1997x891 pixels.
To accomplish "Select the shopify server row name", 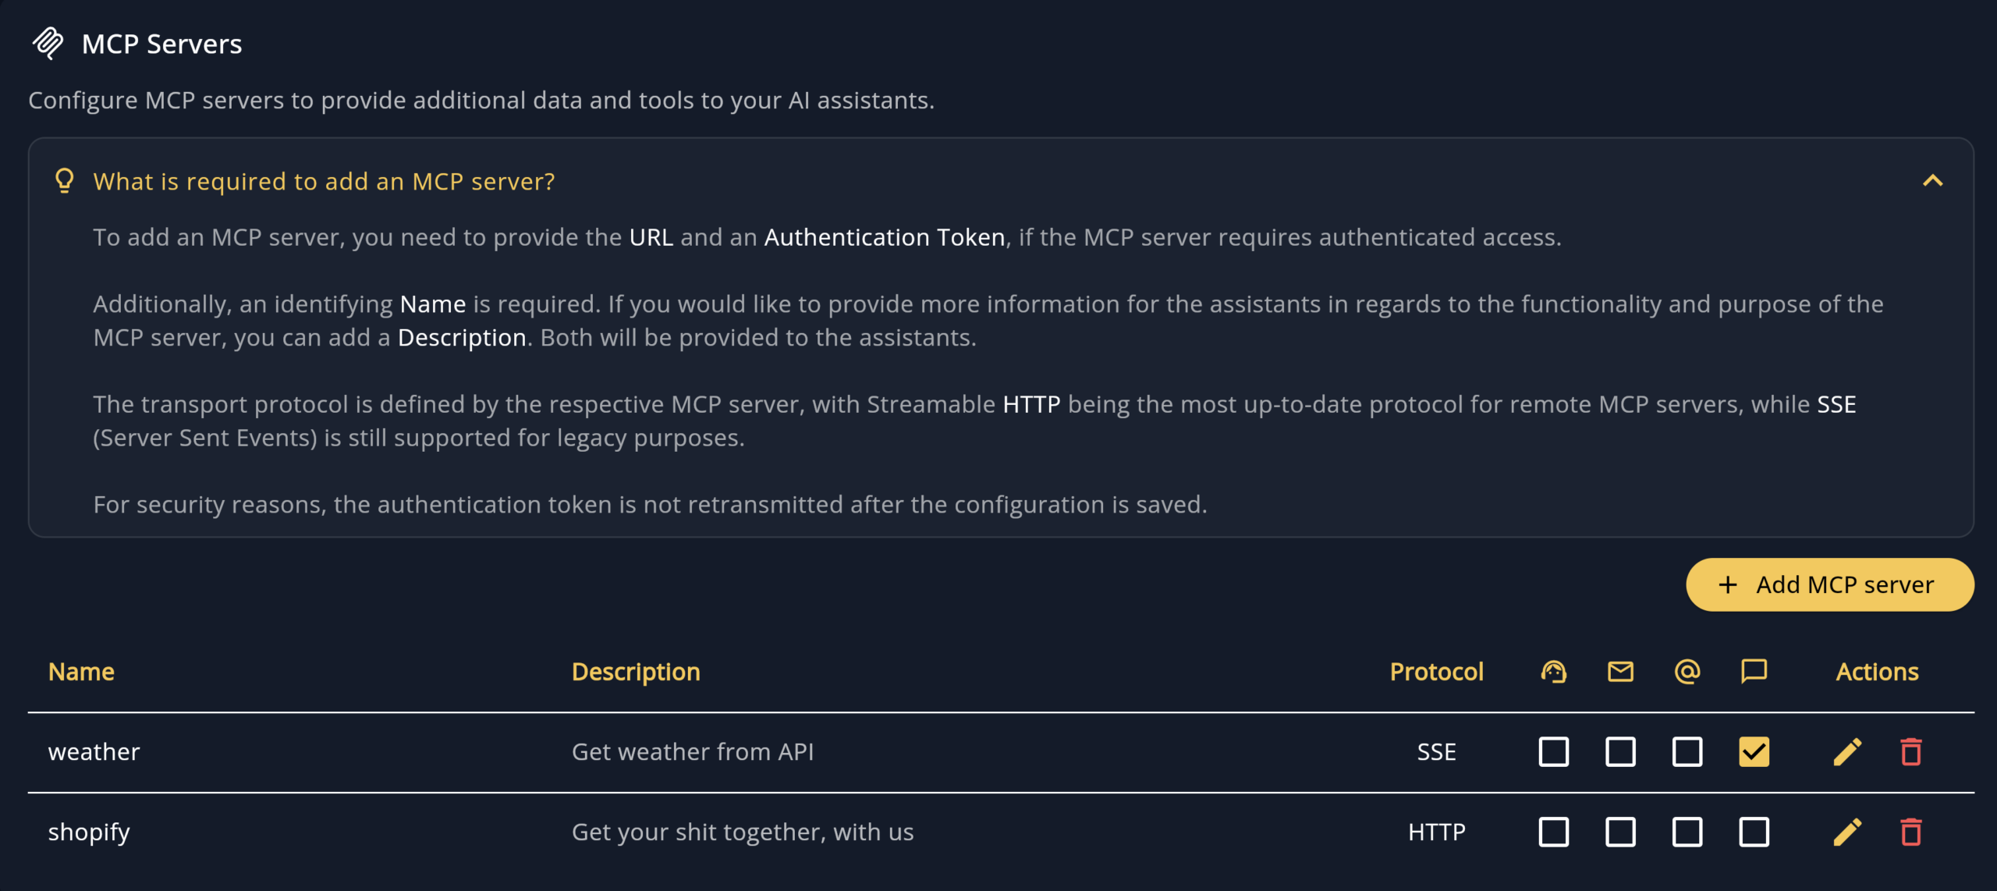I will (89, 832).
